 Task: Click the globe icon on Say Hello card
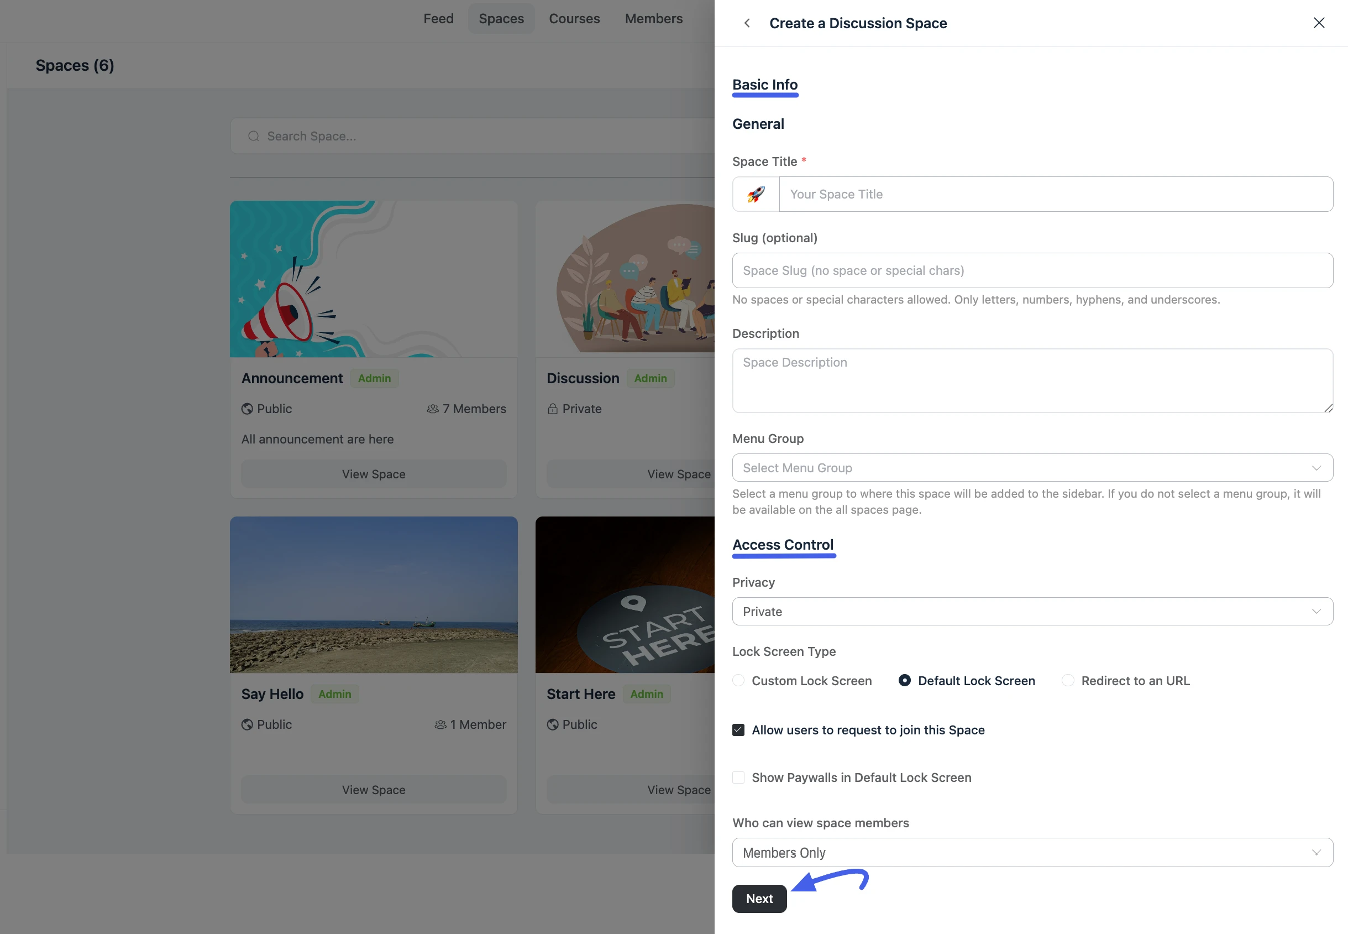[248, 724]
